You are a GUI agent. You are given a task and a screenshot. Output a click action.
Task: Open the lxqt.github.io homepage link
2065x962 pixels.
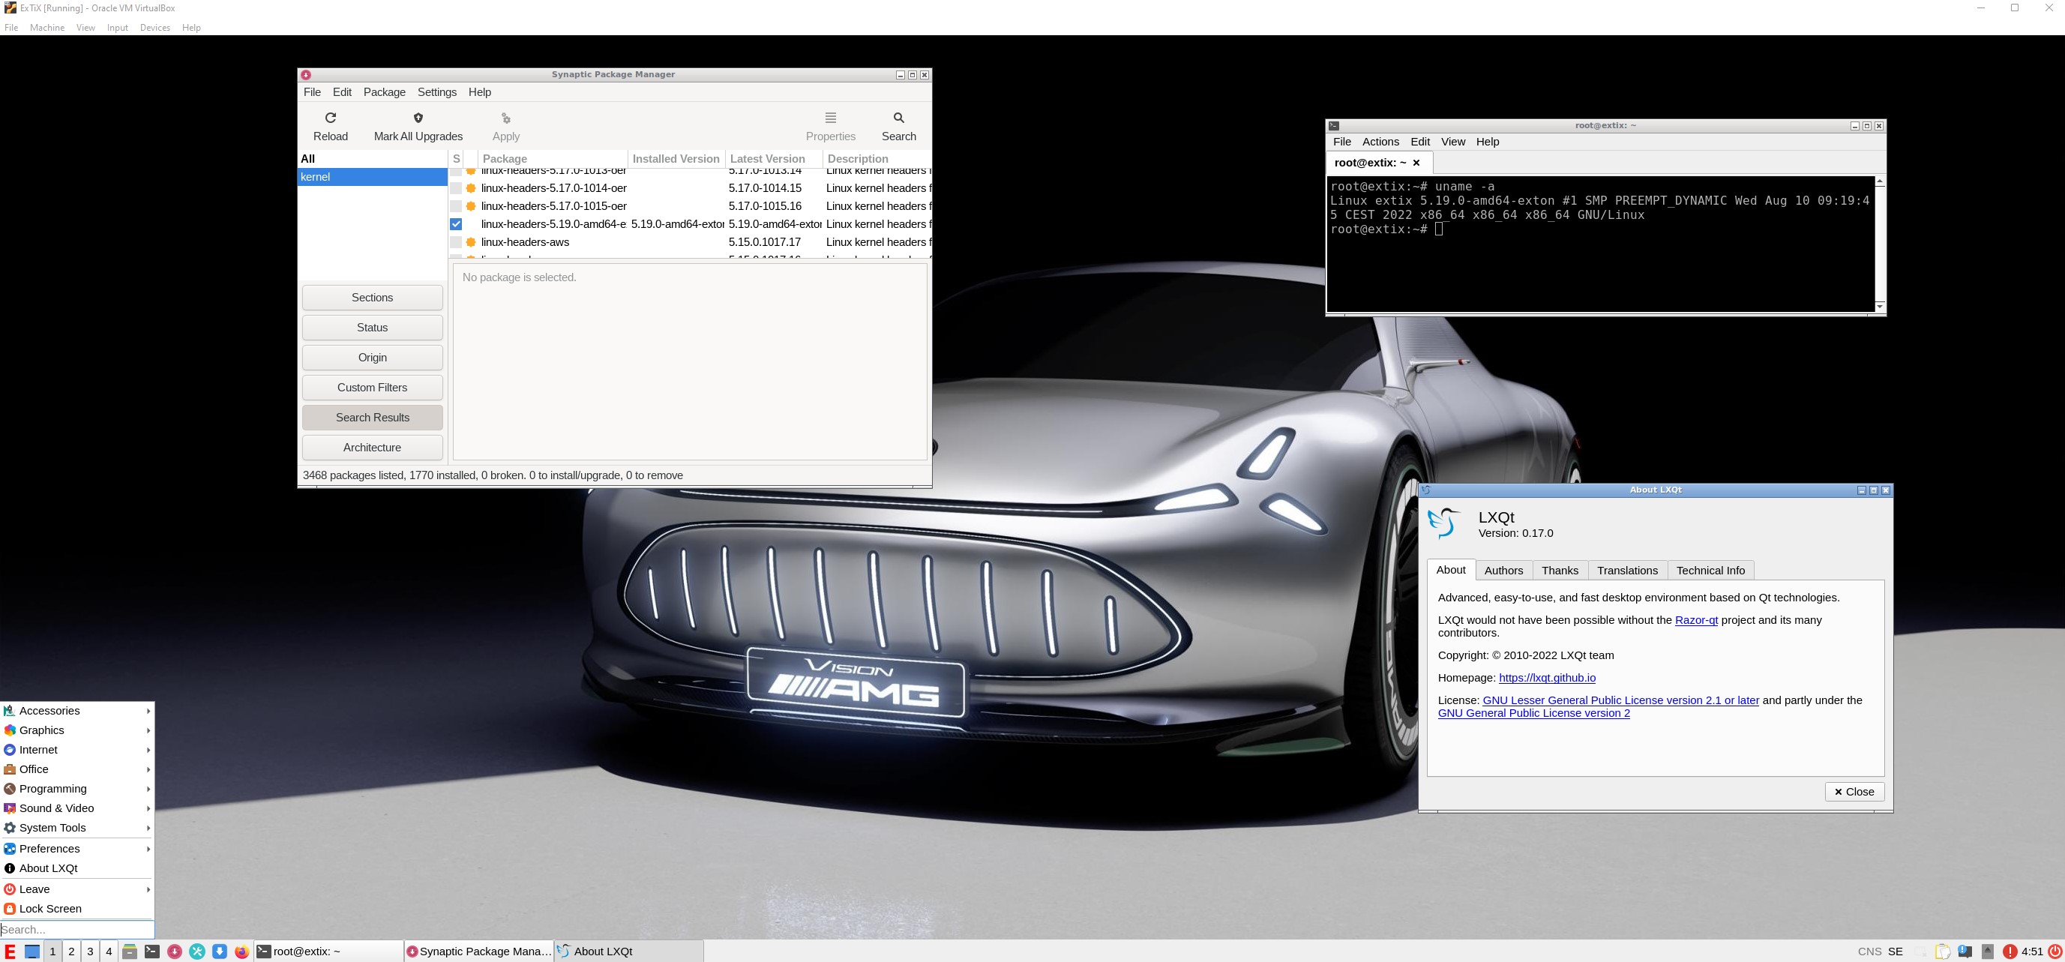point(1547,679)
